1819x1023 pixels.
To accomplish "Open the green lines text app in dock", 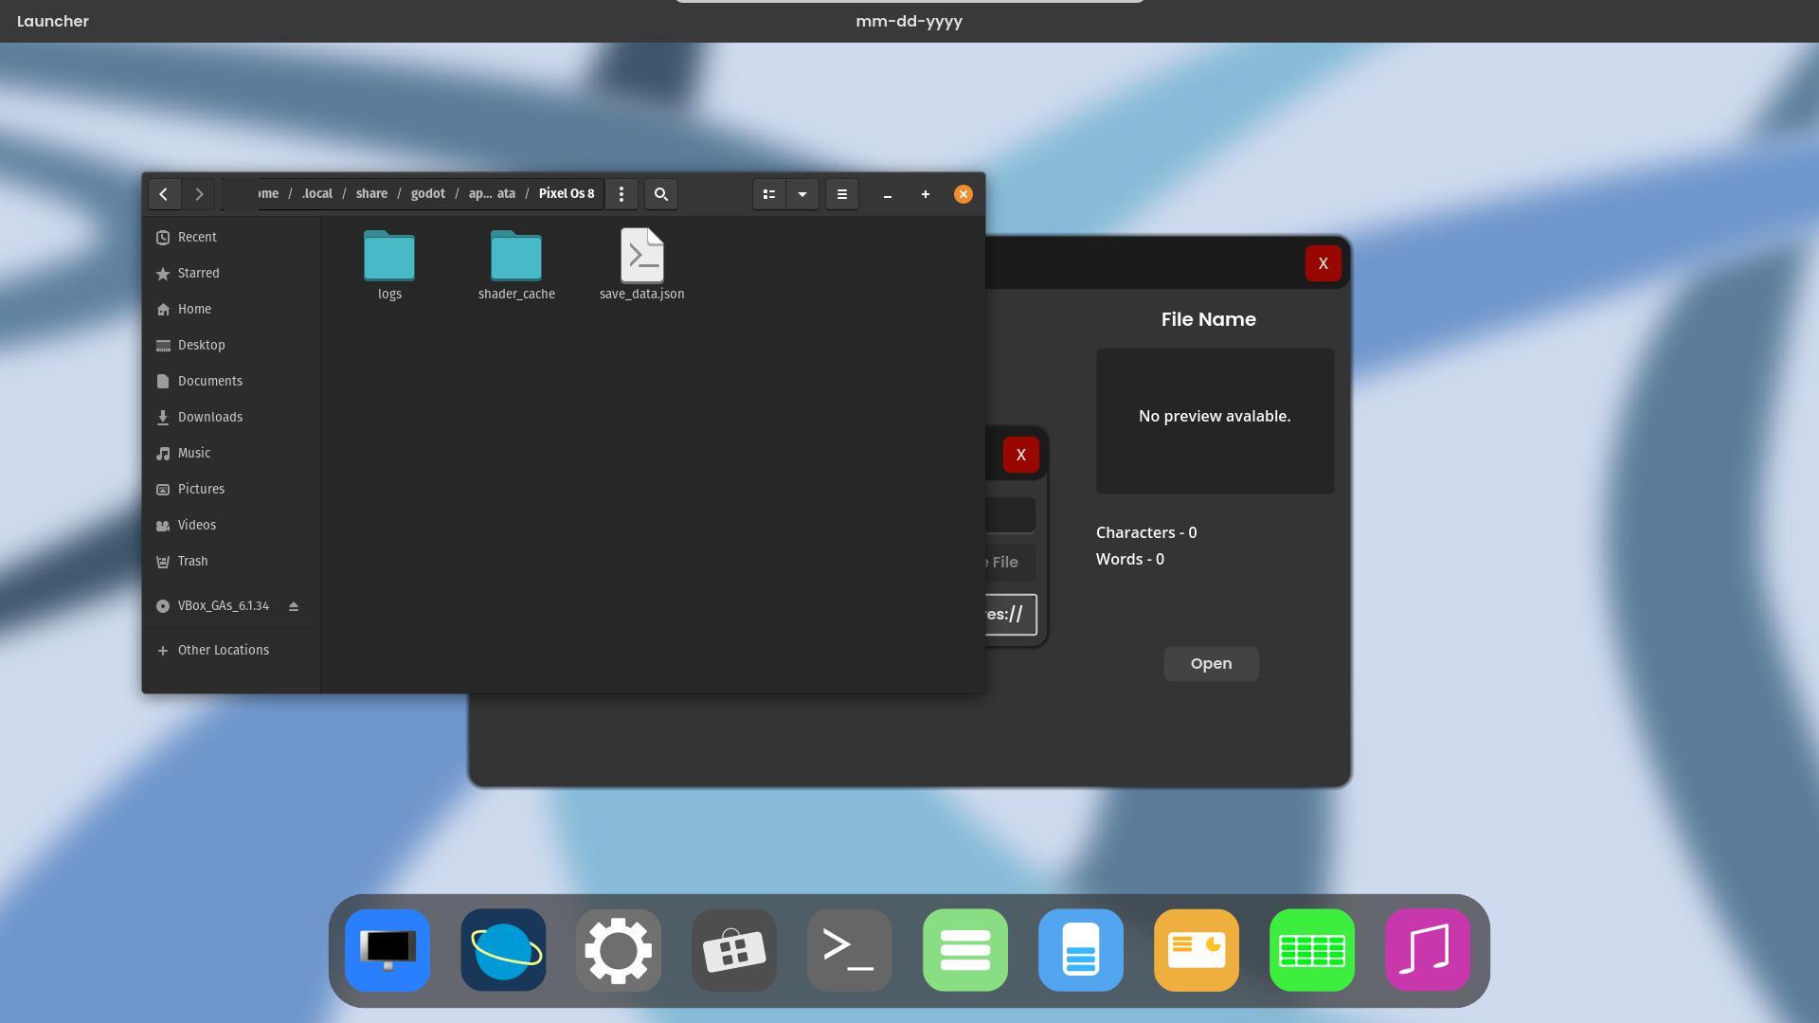I will point(965,951).
